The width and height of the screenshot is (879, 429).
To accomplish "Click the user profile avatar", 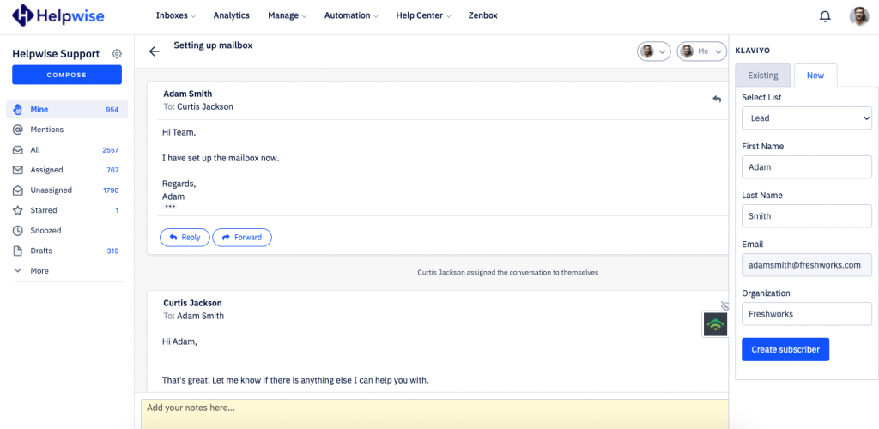I will pos(858,16).
